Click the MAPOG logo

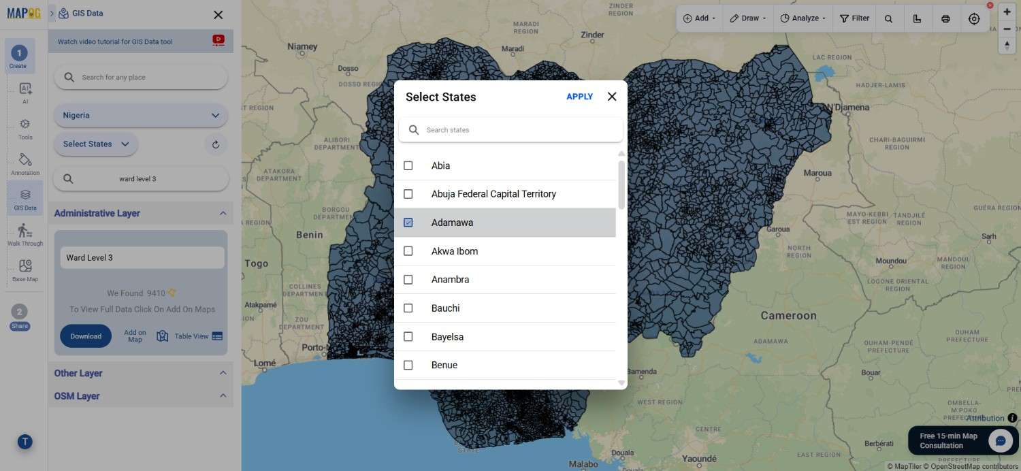23,13
